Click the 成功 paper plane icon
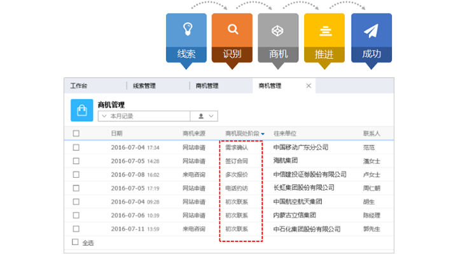The image size is (458, 254). [371, 30]
